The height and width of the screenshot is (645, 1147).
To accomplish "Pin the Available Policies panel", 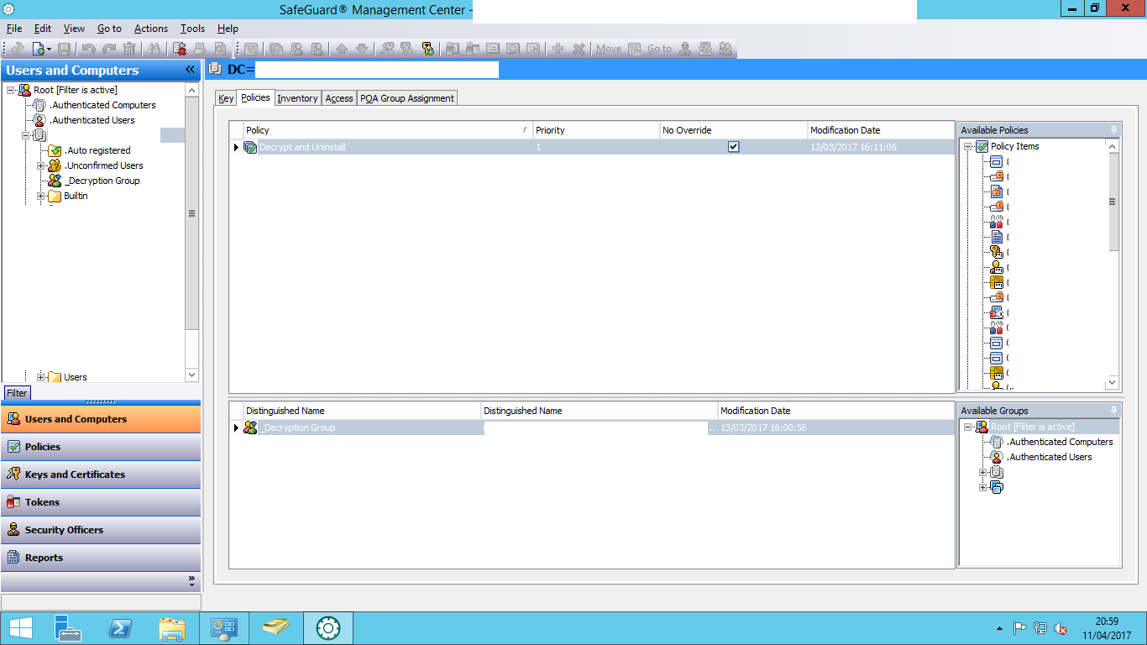I will (x=1114, y=129).
